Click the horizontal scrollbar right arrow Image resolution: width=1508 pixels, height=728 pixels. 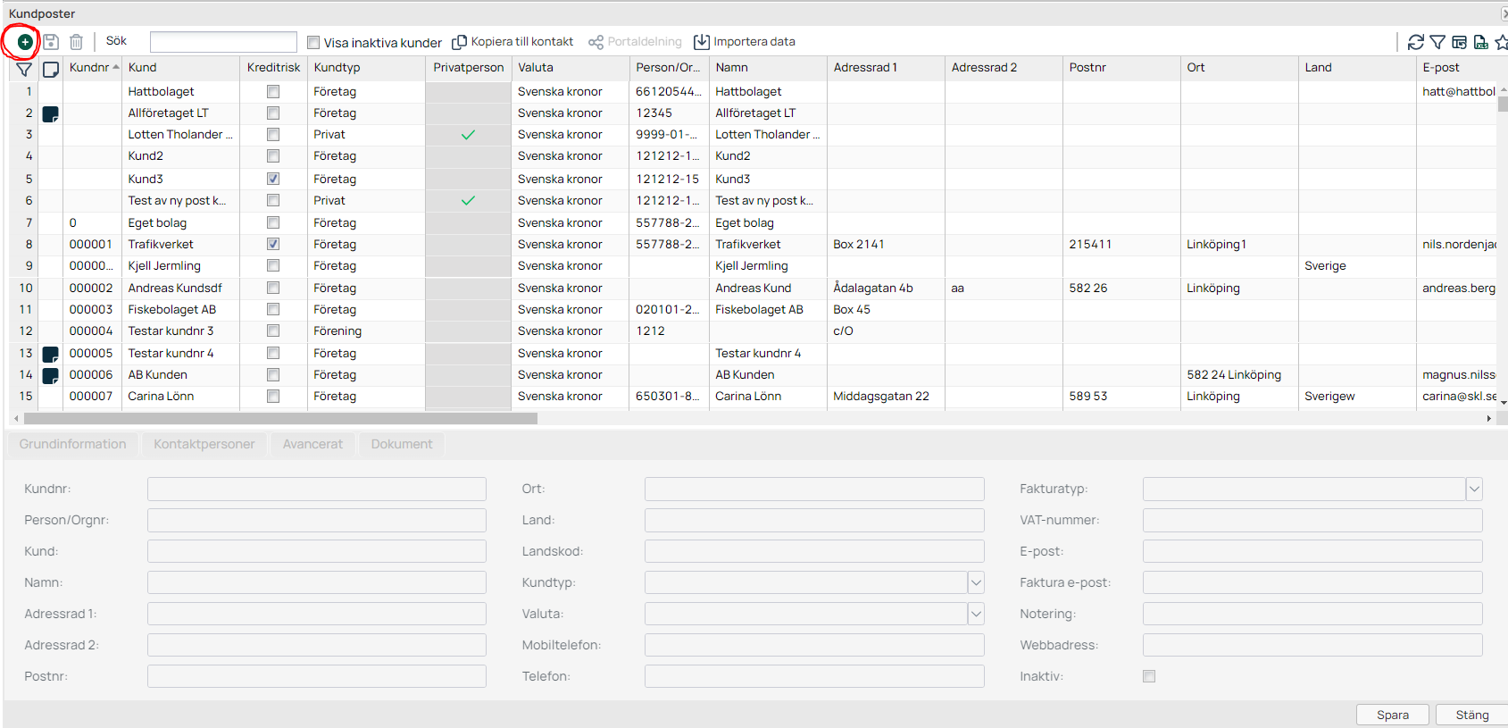[x=1488, y=418]
